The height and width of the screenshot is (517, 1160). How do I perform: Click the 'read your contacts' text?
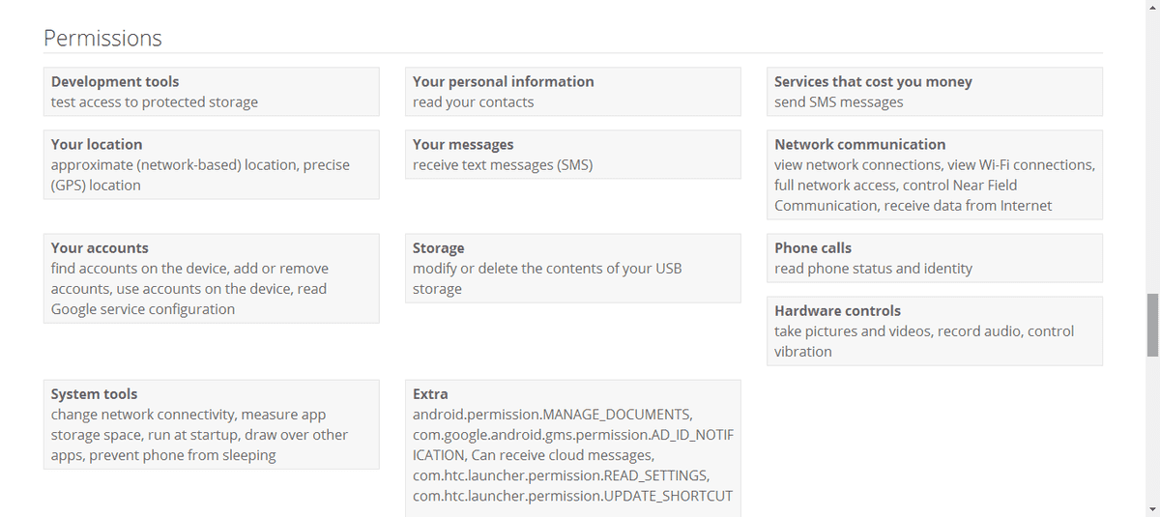(473, 102)
